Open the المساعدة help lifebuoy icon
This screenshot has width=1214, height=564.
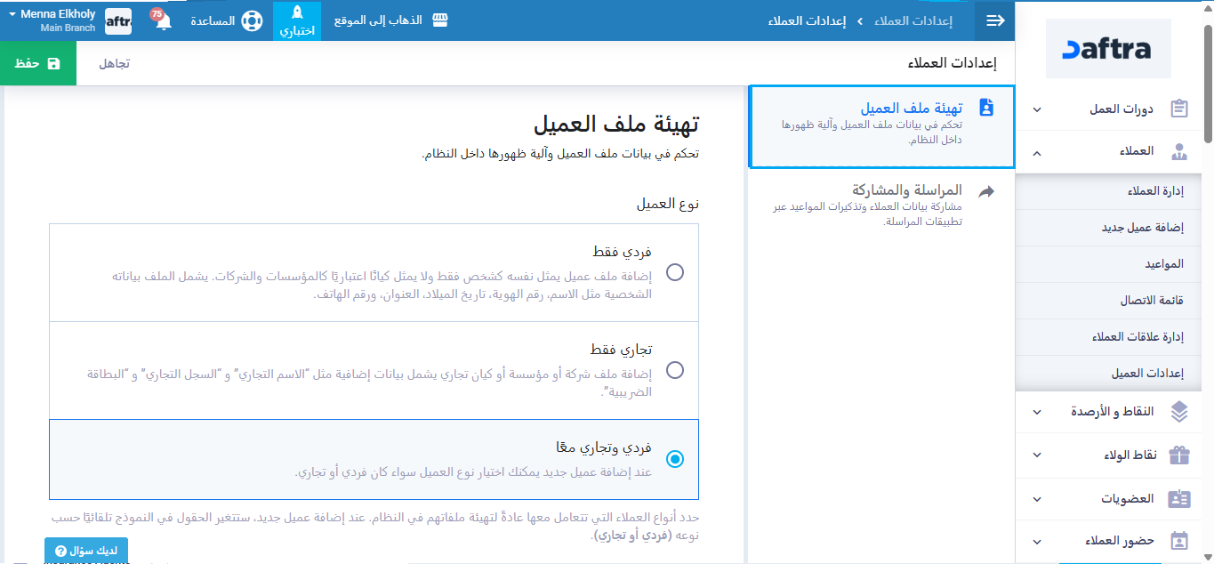[x=252, y=20]
